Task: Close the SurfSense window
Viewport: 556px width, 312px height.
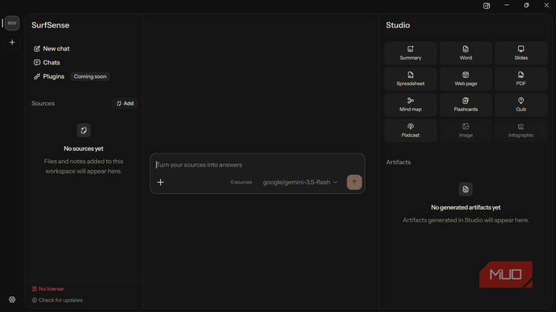Action: click(546, 5)
